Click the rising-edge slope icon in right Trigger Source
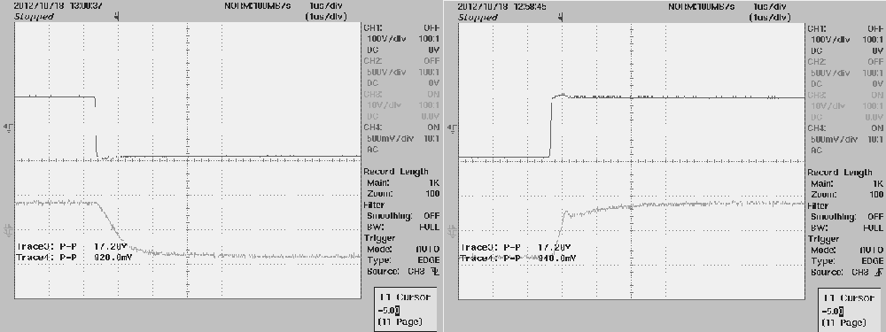The image size is (886, 332). click(879, 272)
